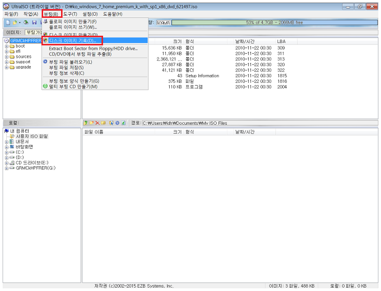Screen dimensions: 381x291
Task: Click the yellow folder-path icon in local toolbar
Action: click(103, 123)
